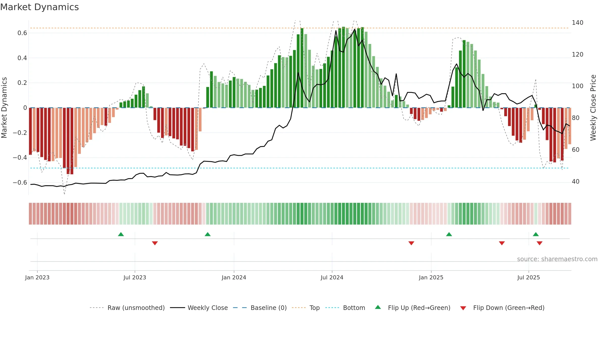
Task: Click the '0' left-axis tick label
Action: tap(25, 108)
